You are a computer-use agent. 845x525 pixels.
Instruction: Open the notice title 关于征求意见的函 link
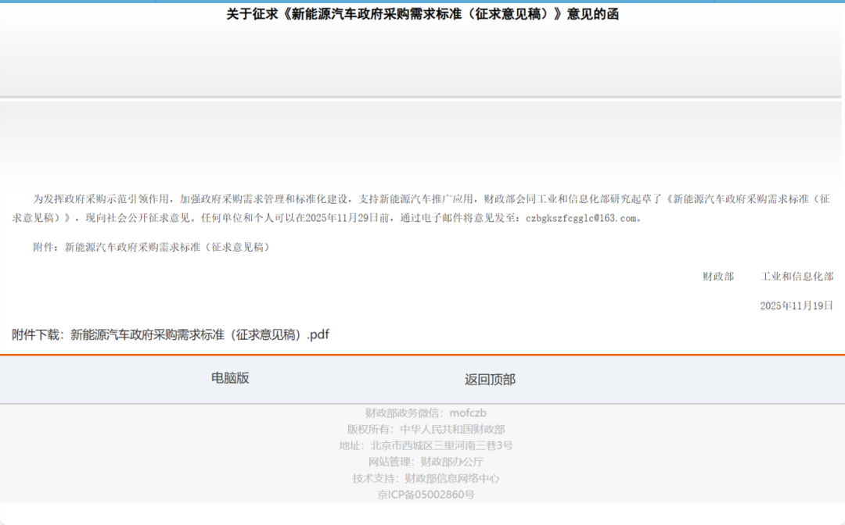422,14
